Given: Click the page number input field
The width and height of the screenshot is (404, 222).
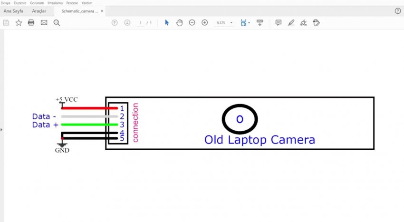Looking at the screenshot, I should tap(141, 23).
